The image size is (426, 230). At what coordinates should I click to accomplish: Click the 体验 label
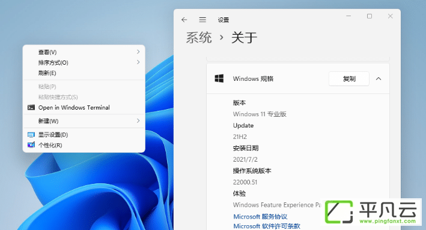pyautogui.click(x=239, y=193)
